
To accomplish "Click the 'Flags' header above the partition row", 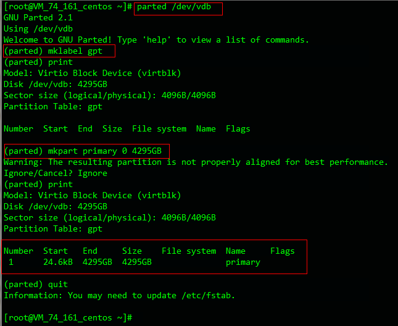I will pyautogui.click(x=283, y=251).
